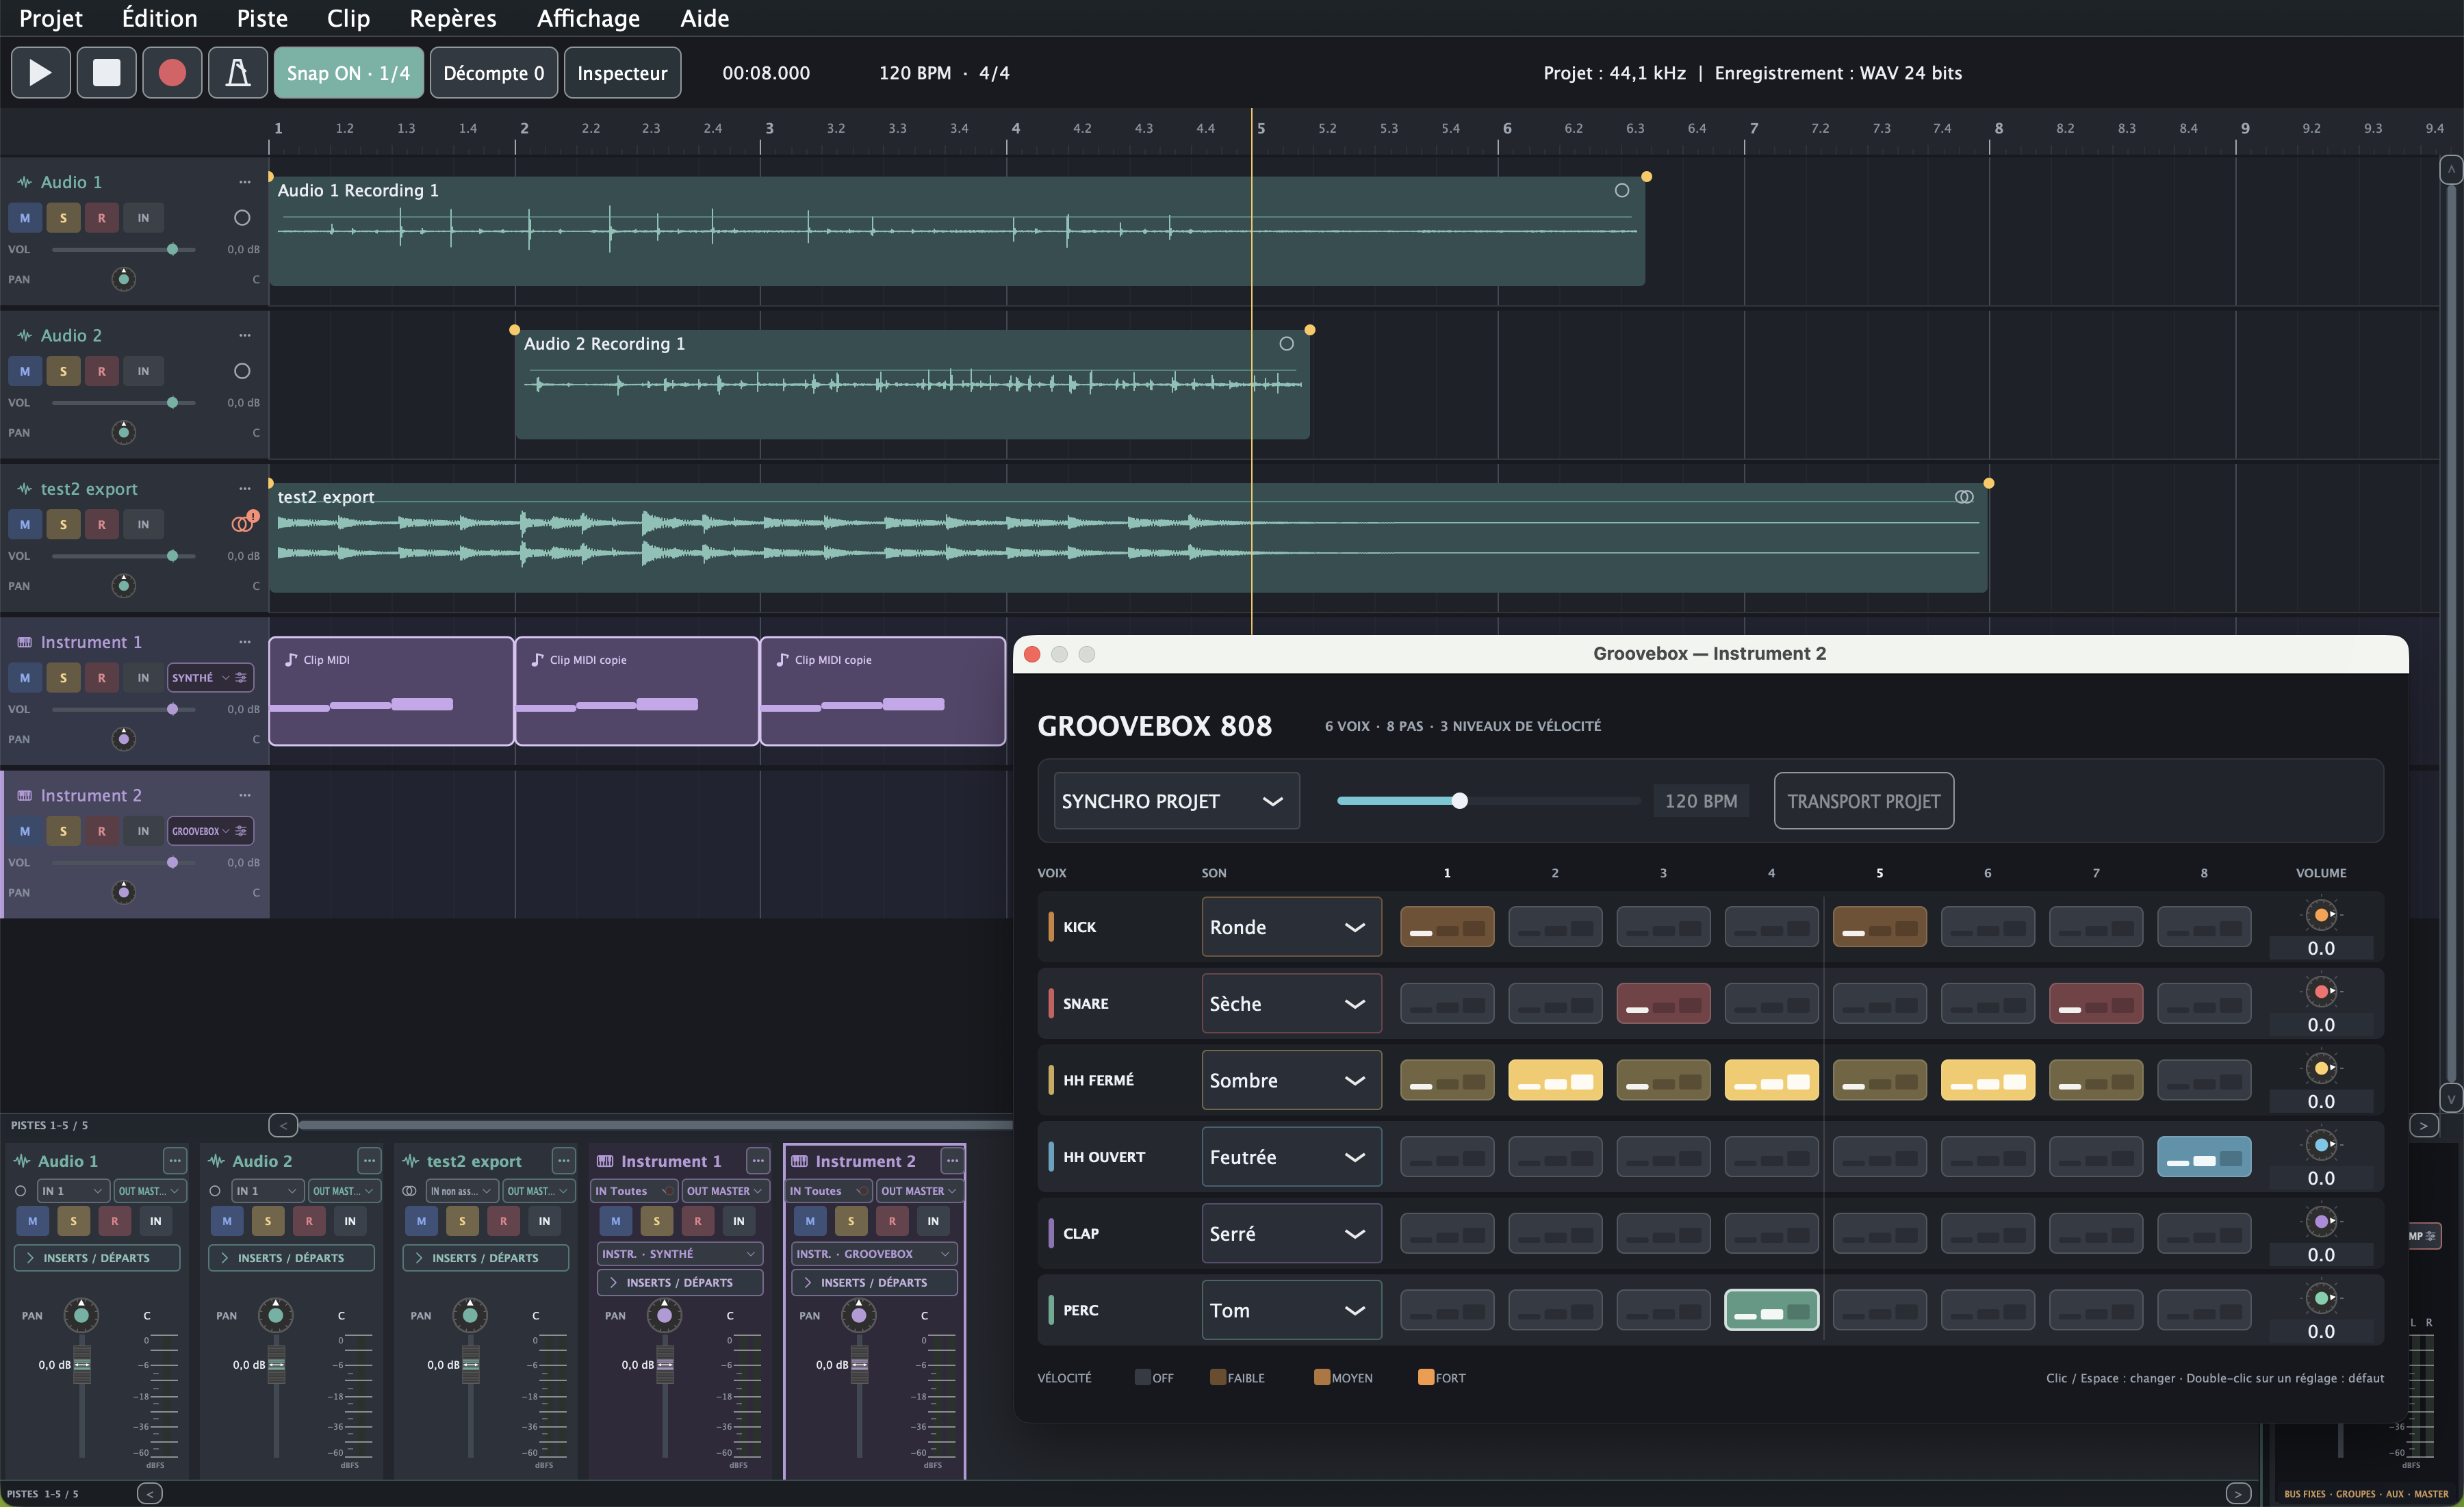Arm record on test2 export track header
2464x1507 pixels.
coord(101,524)
